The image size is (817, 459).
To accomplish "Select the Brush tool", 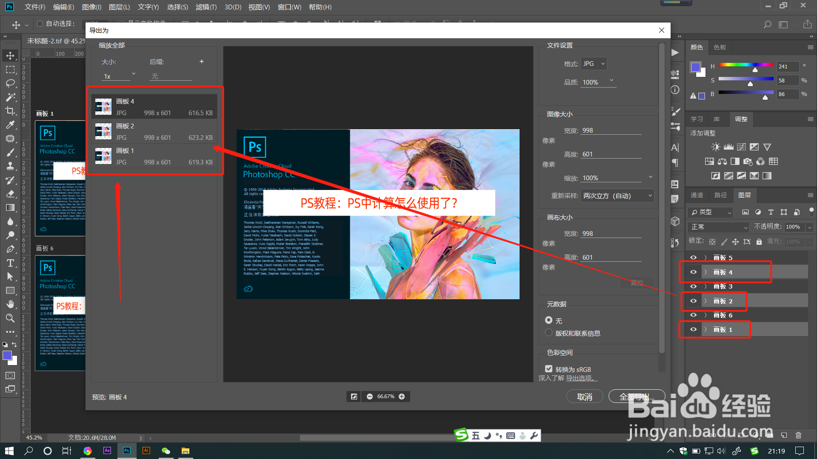I will coord(10,153).
